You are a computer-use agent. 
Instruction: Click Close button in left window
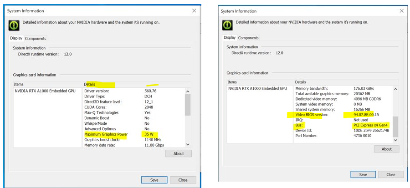coord(183,180)
